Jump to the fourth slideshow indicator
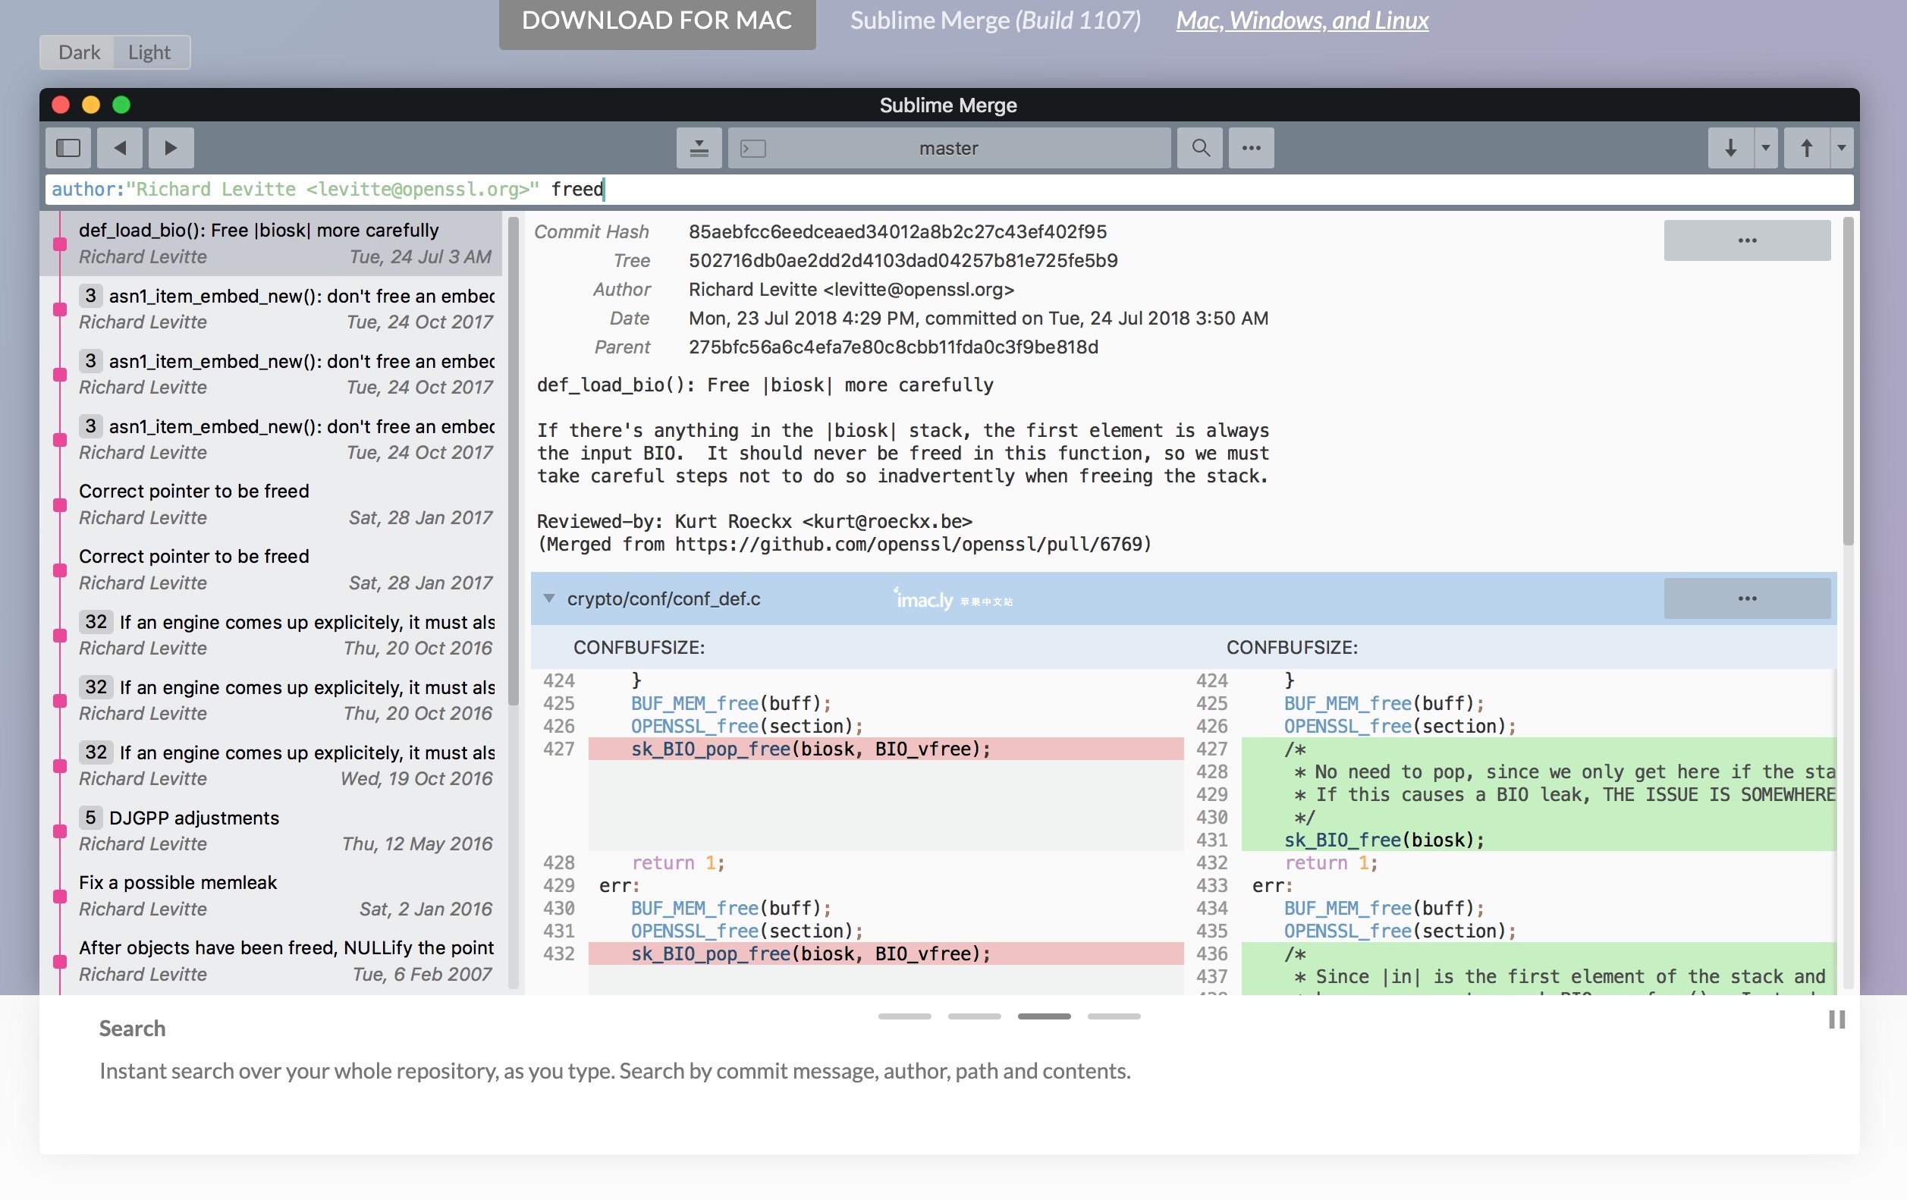Image resolution: width=1907 pixels, height=1200 pixels. (1114, 1016)
